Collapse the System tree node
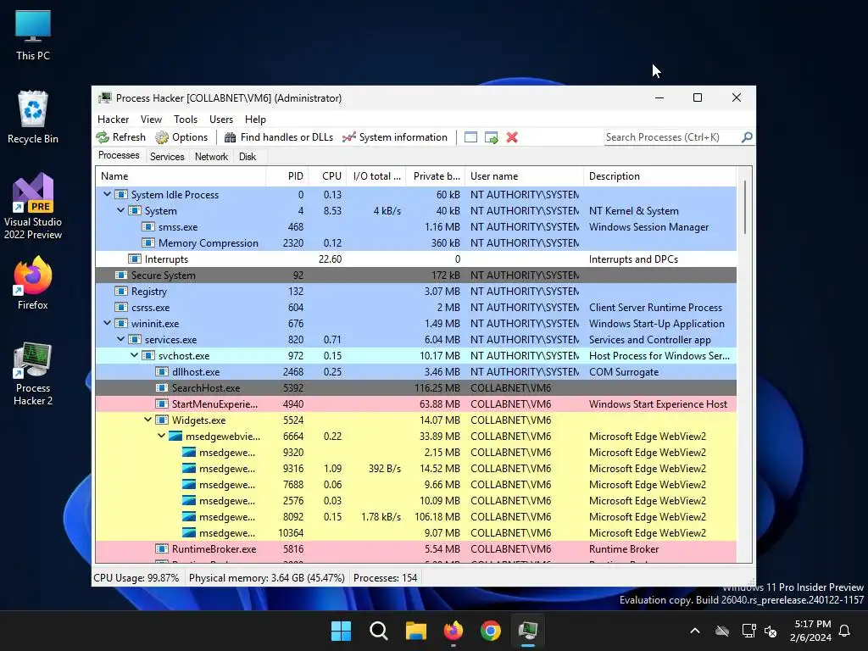 pos(120,210)
